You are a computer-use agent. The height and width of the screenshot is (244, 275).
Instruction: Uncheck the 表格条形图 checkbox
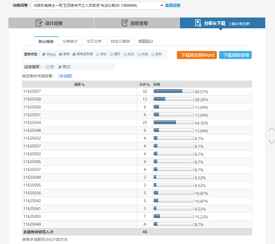[74, 54]
